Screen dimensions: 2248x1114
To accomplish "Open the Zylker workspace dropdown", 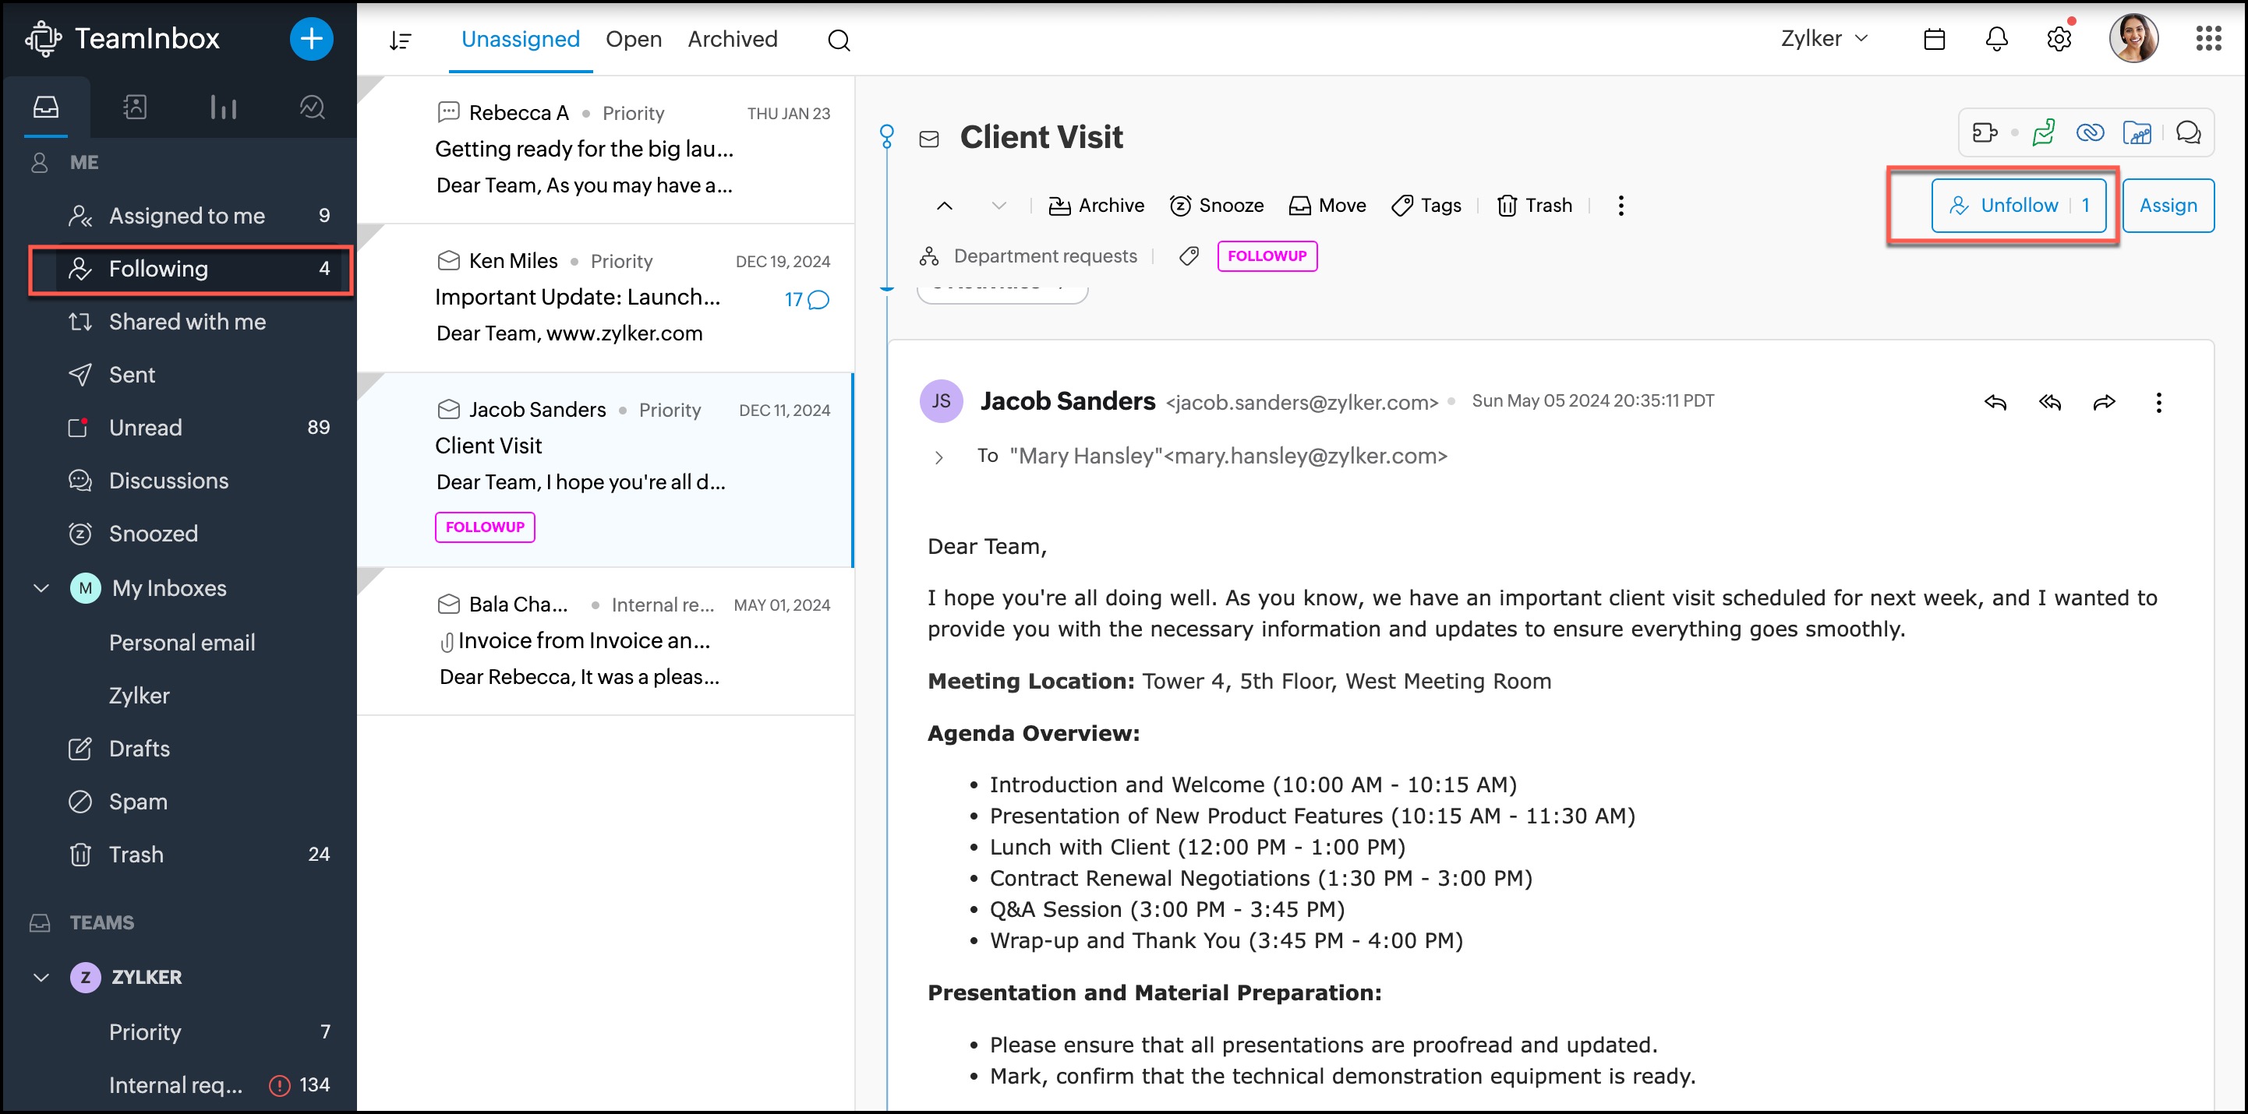I will tap(1824, 39).
